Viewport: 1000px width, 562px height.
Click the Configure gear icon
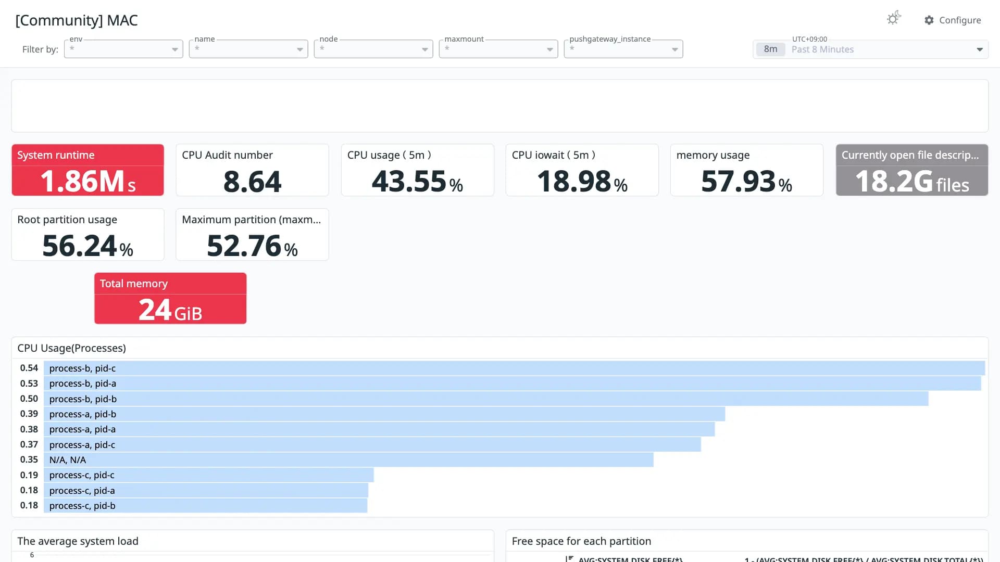[x=929, y=20]
